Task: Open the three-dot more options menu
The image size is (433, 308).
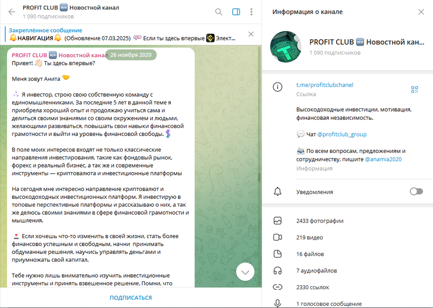Action: 251,12
